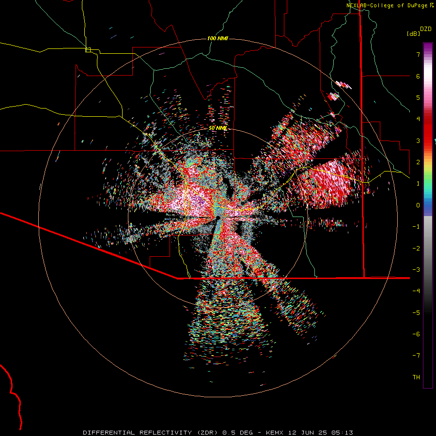Click the 7 value on color scale
436x436 pixels.
coord(418,54)
